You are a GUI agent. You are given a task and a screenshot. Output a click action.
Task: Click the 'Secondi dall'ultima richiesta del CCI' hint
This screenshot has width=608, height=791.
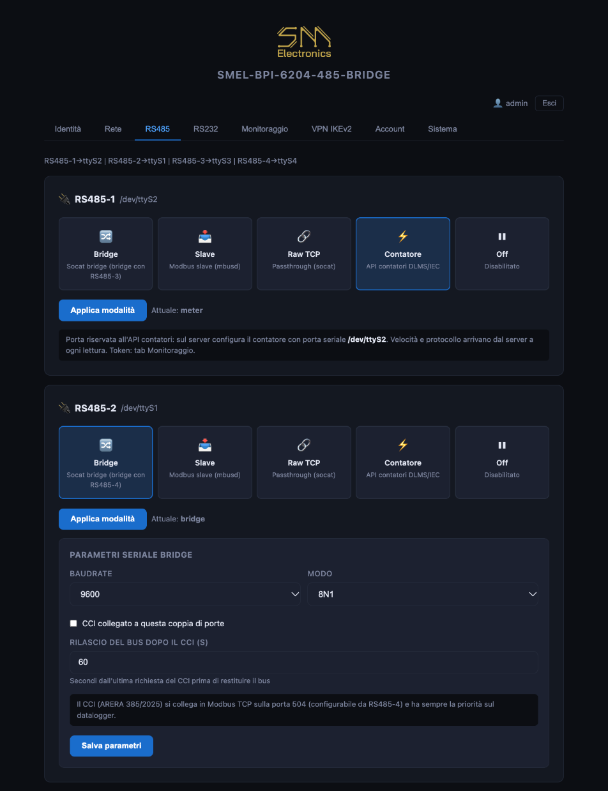point(170,680)
